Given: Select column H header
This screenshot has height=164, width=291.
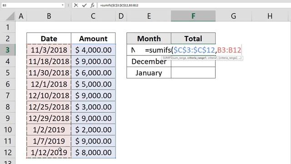Looking at the screenshot, I should point(270,16).
